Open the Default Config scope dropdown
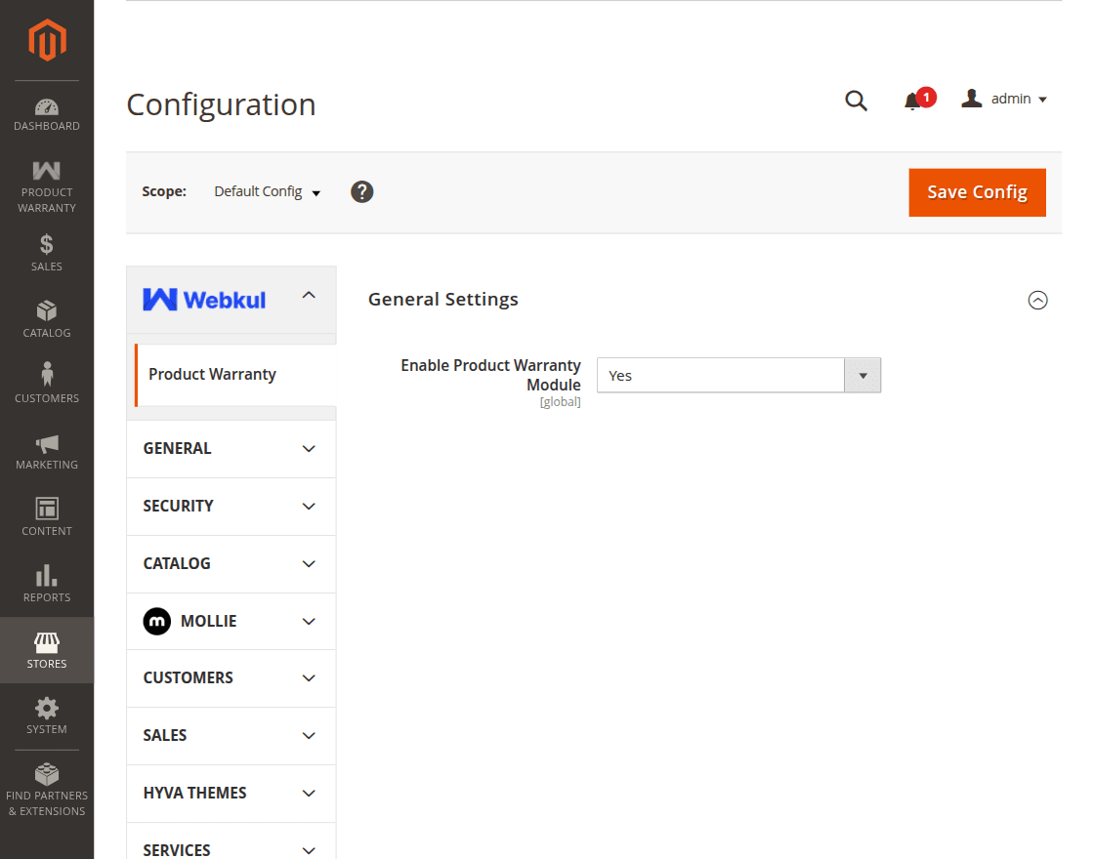The height and width of the screenshot is (859, 1094). click(x=267, y=191)
